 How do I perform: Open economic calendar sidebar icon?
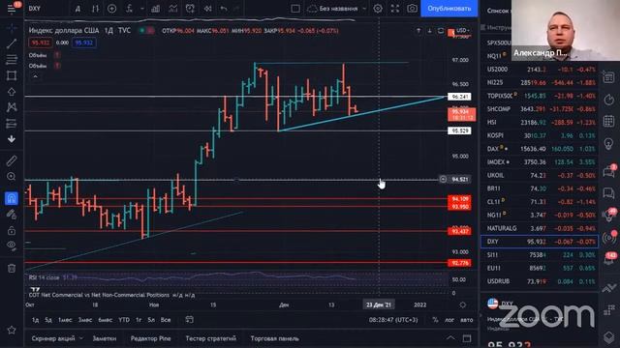coord(609,121)
